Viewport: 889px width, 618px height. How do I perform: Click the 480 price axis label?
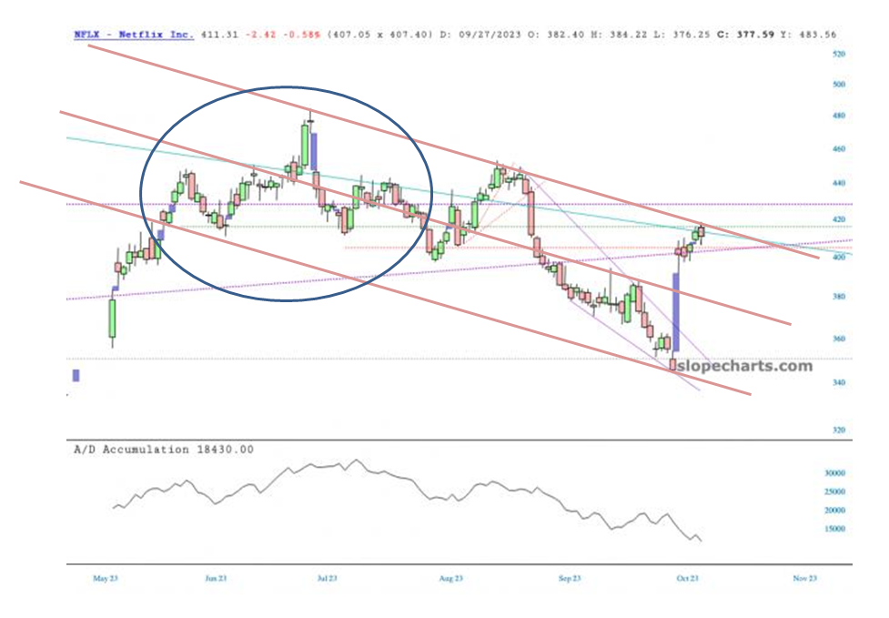[x=839, y=116]
